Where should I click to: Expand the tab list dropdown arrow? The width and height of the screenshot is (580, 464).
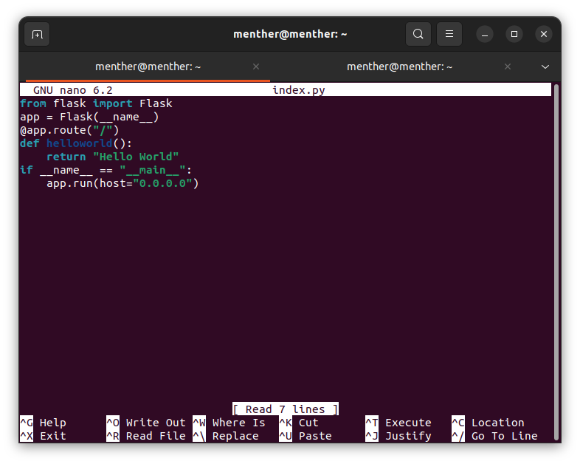click(545, 67)
